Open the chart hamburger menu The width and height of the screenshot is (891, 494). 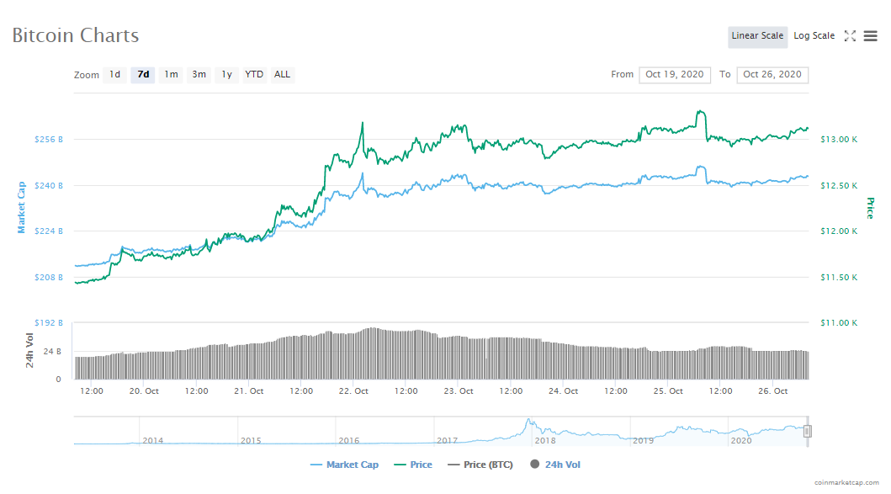870,36
